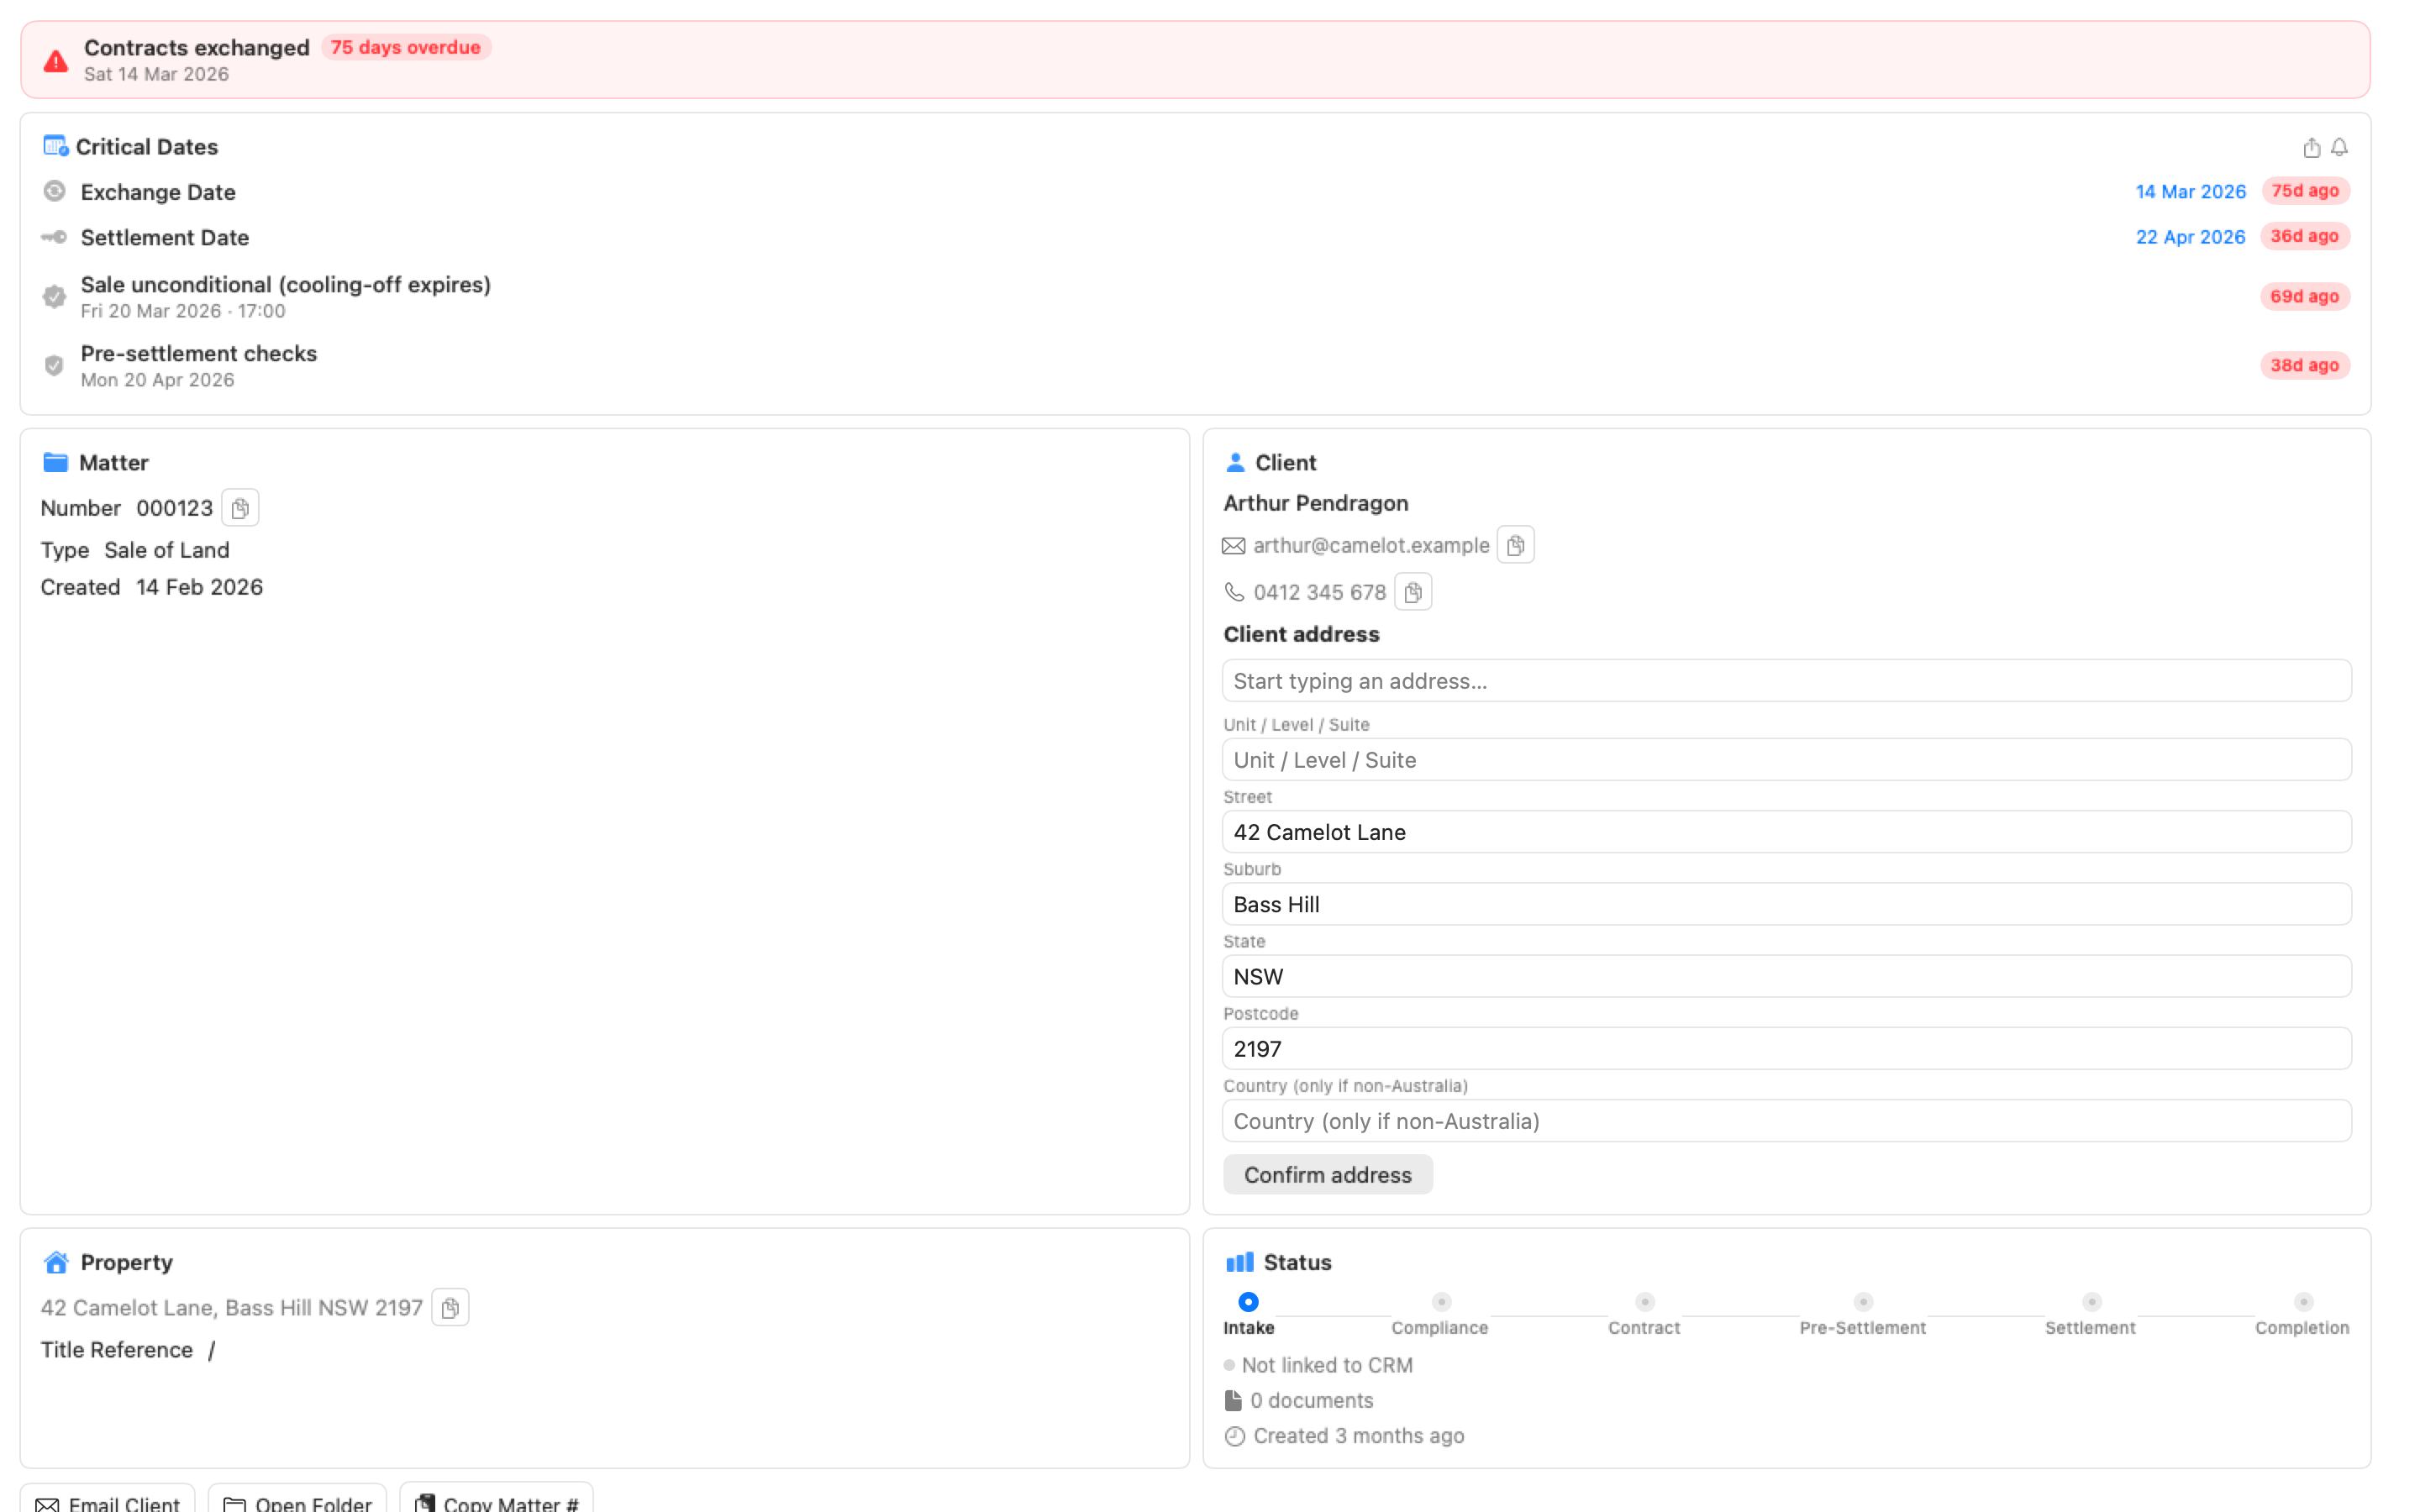Copy the client phone number
The width and height of the screenshot is (2420, 1512).
click(1412, 592)
